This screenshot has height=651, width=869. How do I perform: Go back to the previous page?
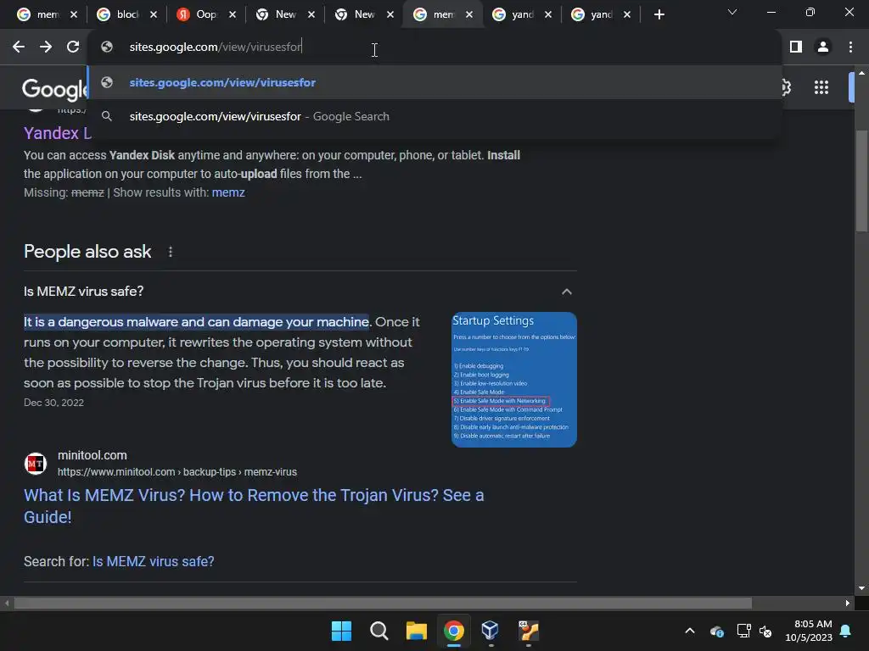19,47
